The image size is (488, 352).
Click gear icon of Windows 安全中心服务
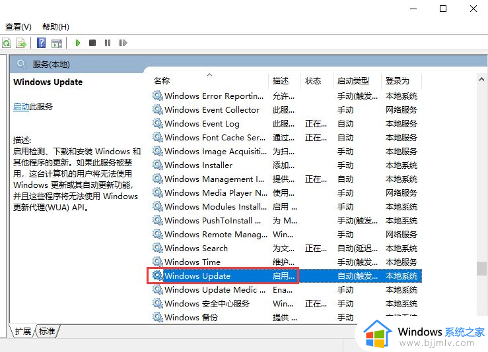click(157, 303)
